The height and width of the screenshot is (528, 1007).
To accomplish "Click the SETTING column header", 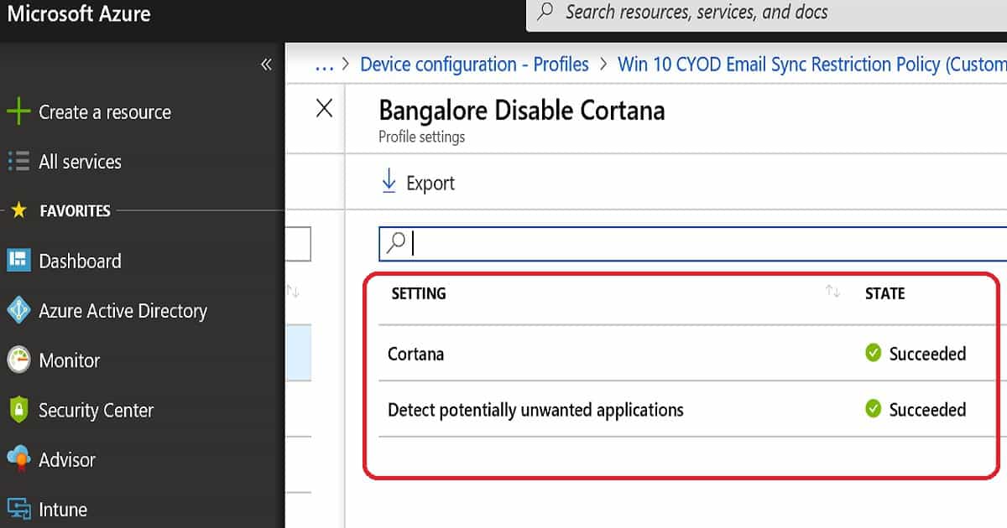I will 419,293.
